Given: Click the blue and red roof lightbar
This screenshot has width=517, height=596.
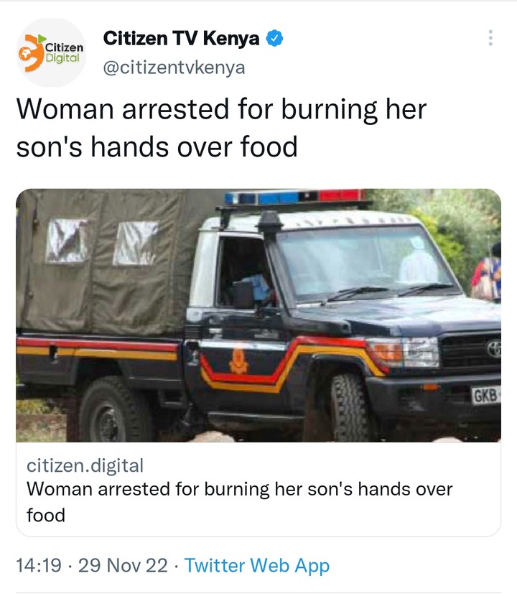Looking at the screenshot, I should click(294, 197).
